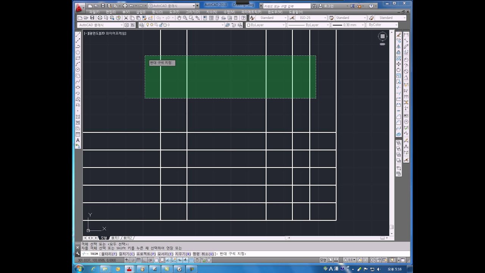Click the Print icon in standard toolbar
The image size is (485, 273).
(100, 18)
